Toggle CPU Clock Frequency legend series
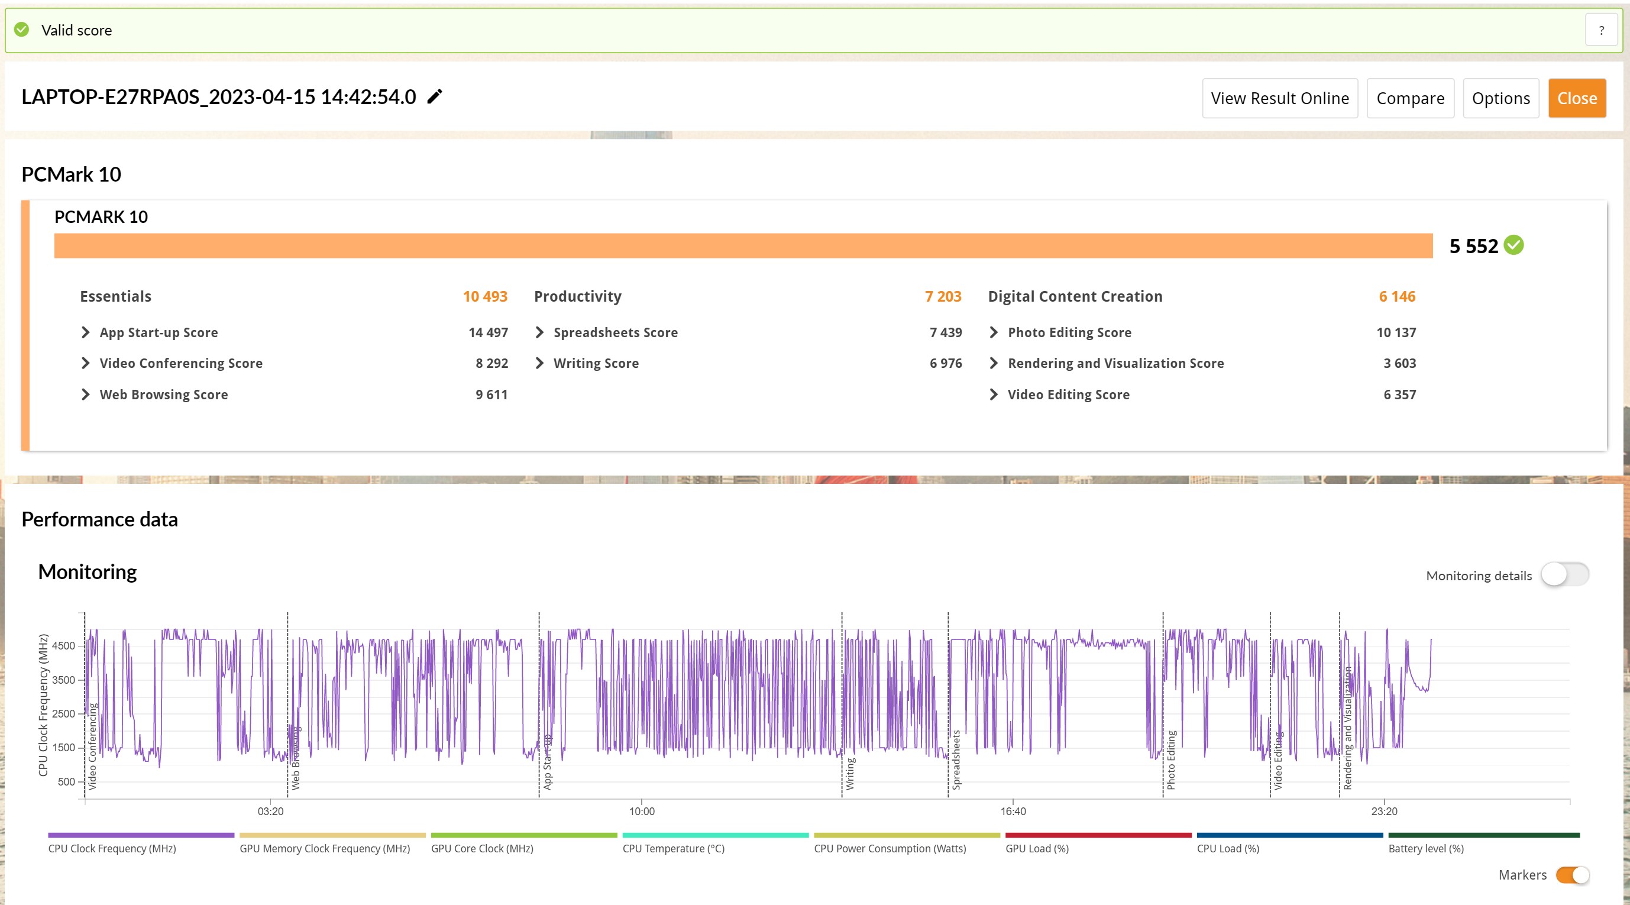The height and width of the screenshot is (905, 1630). [x=112, y=849]
